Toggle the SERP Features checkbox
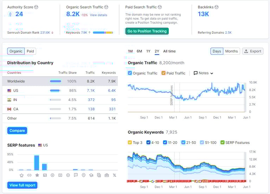Viewport: 270px width, 194px height. click(x=223, y=142)
